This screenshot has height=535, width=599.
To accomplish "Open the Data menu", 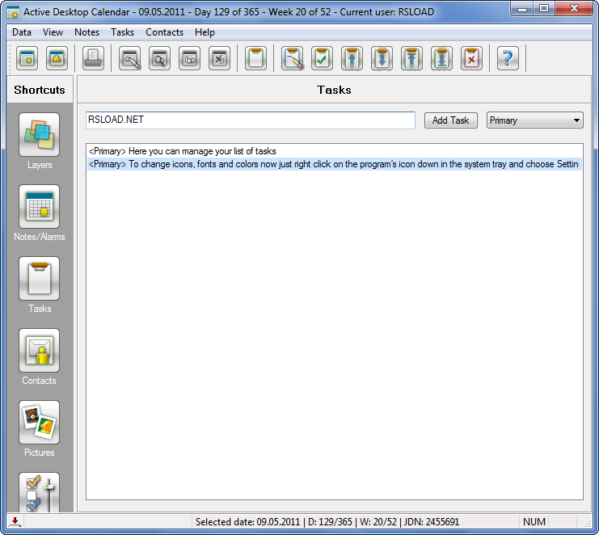I will pyautogui.click(x=22, y=32).
